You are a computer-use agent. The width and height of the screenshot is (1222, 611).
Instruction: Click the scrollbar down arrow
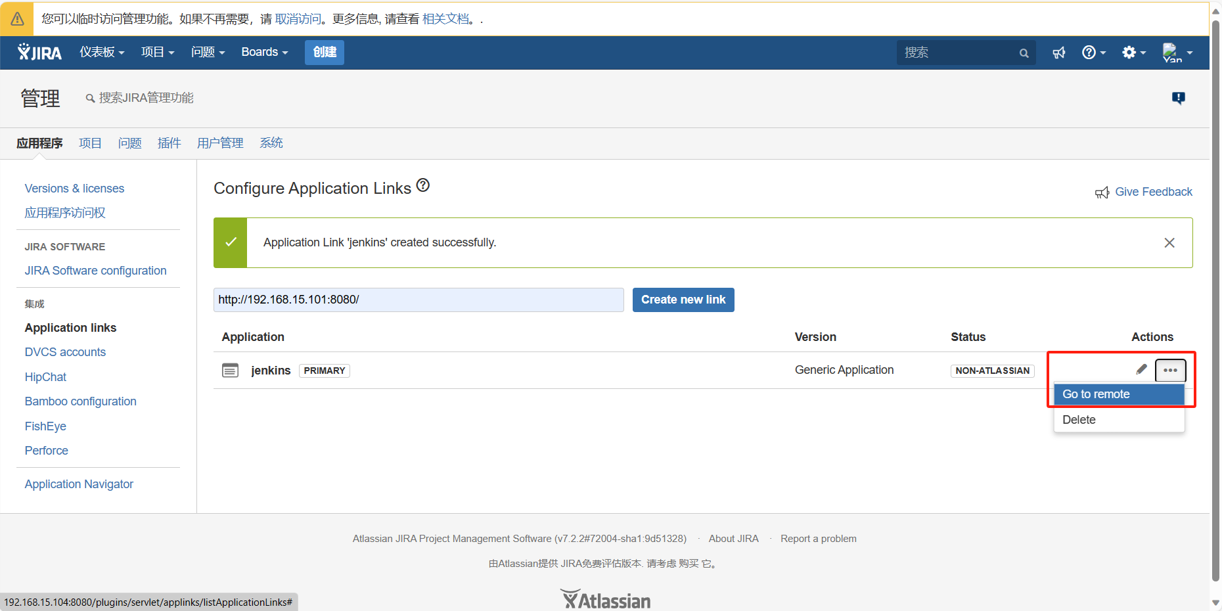[x=1216, y=602]
